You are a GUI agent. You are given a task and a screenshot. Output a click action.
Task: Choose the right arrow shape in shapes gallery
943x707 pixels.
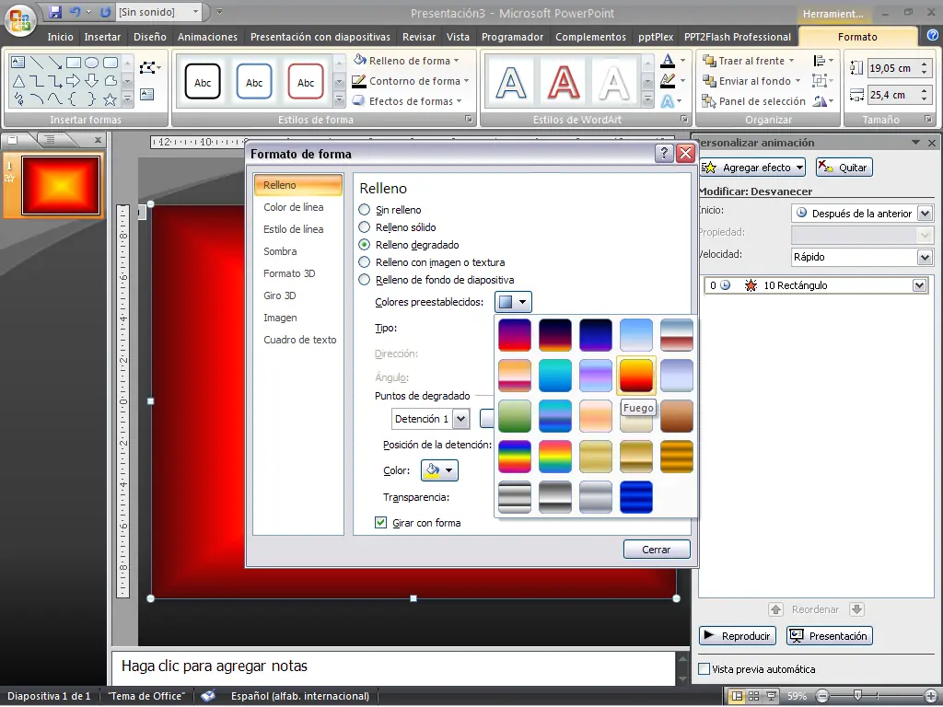pos(74,81)
